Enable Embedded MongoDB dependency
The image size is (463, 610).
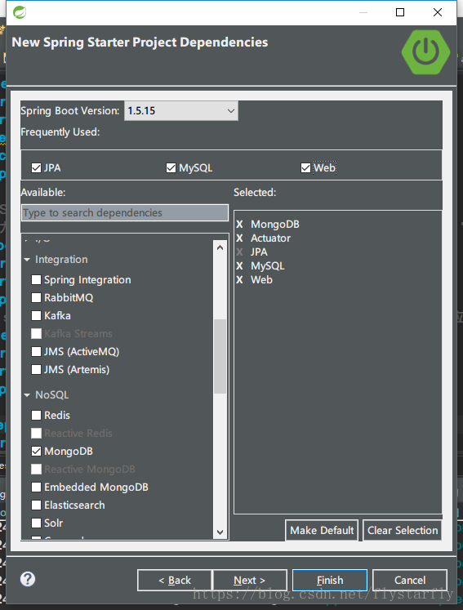pyautogui.click(x=36, y=487)
